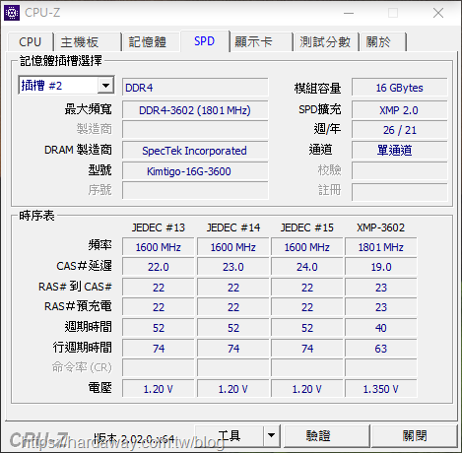462x453 pixels.
Task: Select the DDR4-3602 (1801 MHz) value
Action: (195, 110)
